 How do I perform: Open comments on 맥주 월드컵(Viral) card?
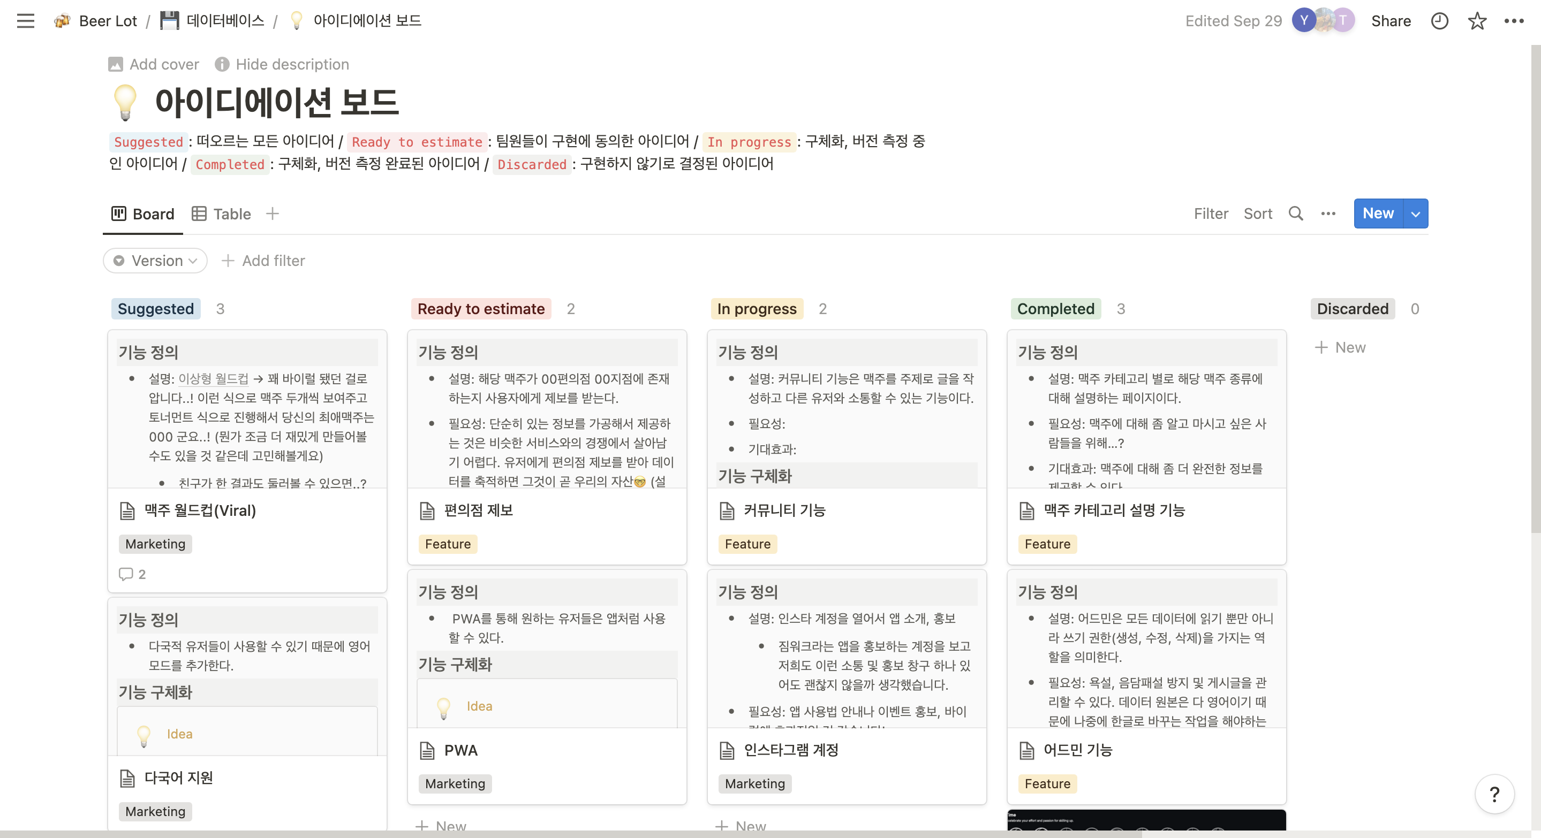click(x=132, y=574)
